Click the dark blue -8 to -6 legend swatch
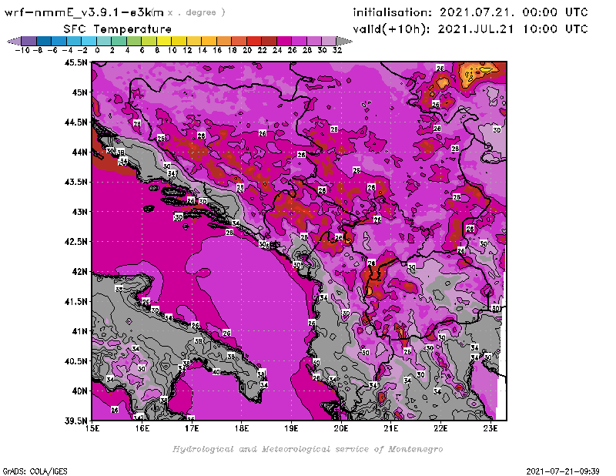Viewport: 616px width, 476px height. [x=44, y=41]
